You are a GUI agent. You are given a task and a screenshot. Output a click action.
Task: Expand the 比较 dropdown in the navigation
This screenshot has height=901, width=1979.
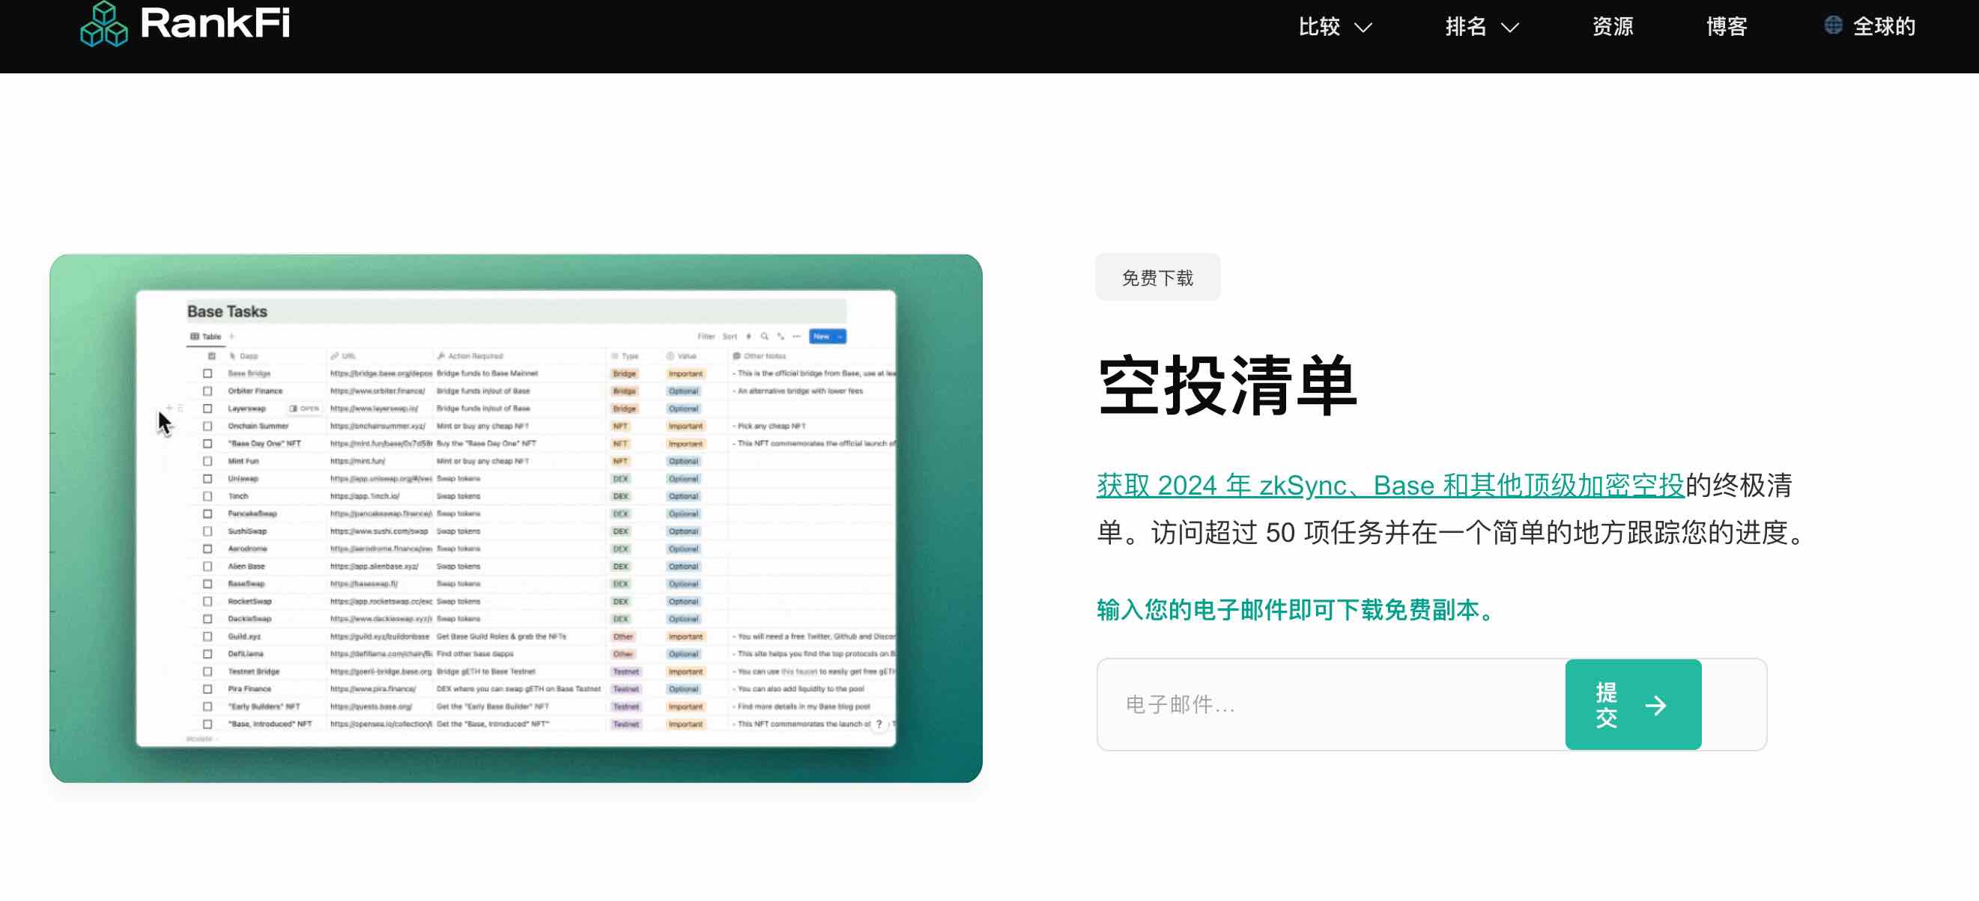pyautogui.click(x=1335, y=27)
